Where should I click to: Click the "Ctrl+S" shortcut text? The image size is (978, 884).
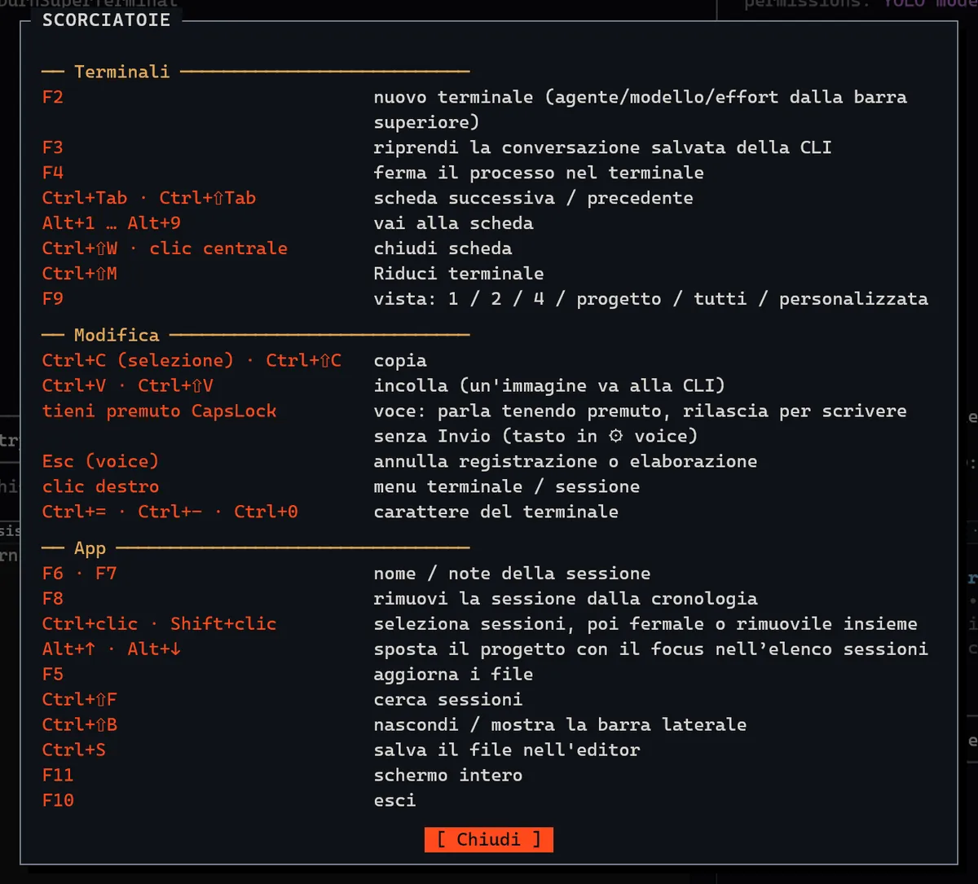pyautogui.click(x=74, y=750)
